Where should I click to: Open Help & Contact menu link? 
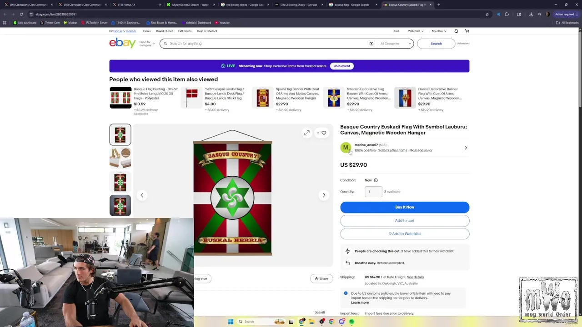(x=207, y=31)
